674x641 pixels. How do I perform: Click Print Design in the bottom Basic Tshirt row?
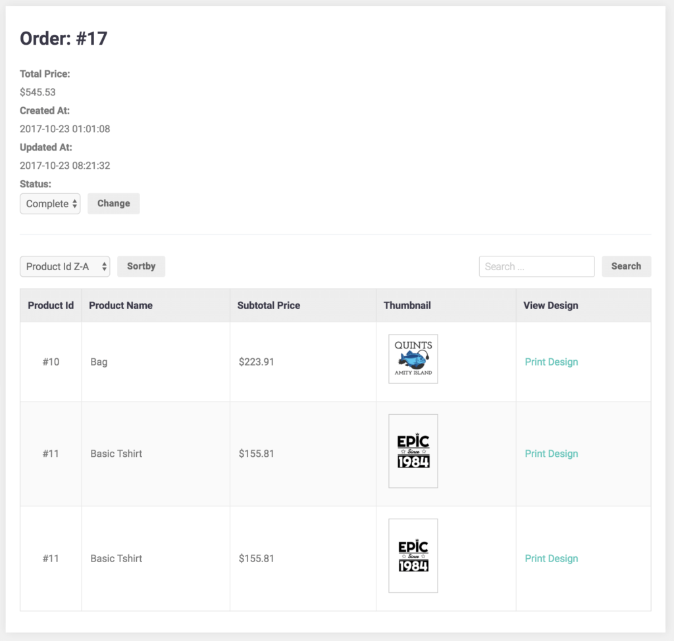click(x=551, y=558)
